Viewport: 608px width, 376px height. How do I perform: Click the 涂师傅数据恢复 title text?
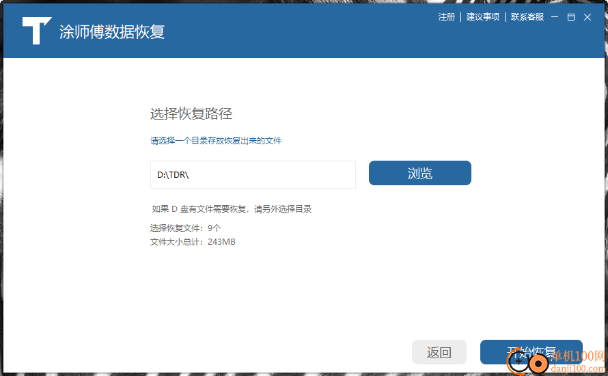(112, 31)
